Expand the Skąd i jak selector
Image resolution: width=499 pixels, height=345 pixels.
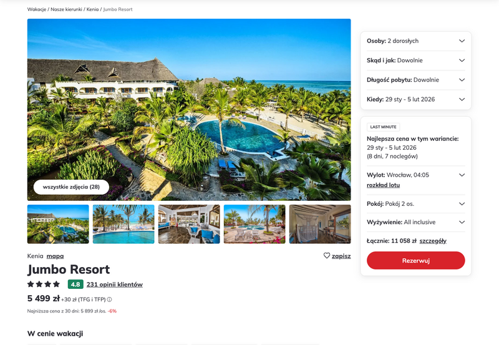pyautogui.click(x=415, y=60)
